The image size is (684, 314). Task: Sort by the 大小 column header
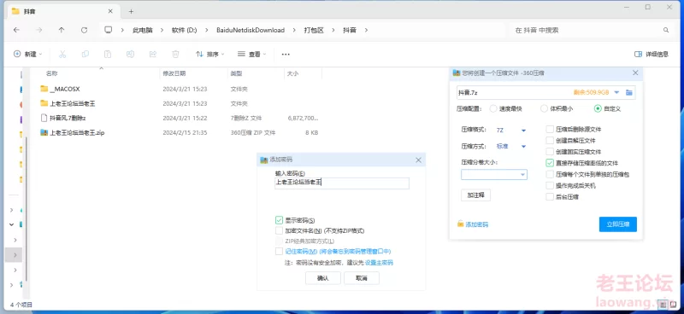click(x=292, y=73)
